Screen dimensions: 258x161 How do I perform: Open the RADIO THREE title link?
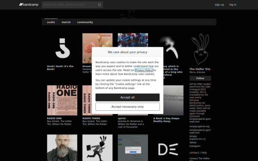(x=91, y=118)
